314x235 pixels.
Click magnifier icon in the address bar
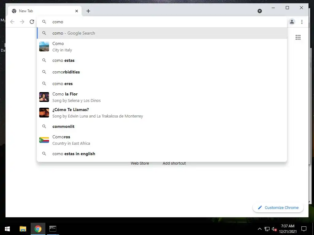(44, 22)
